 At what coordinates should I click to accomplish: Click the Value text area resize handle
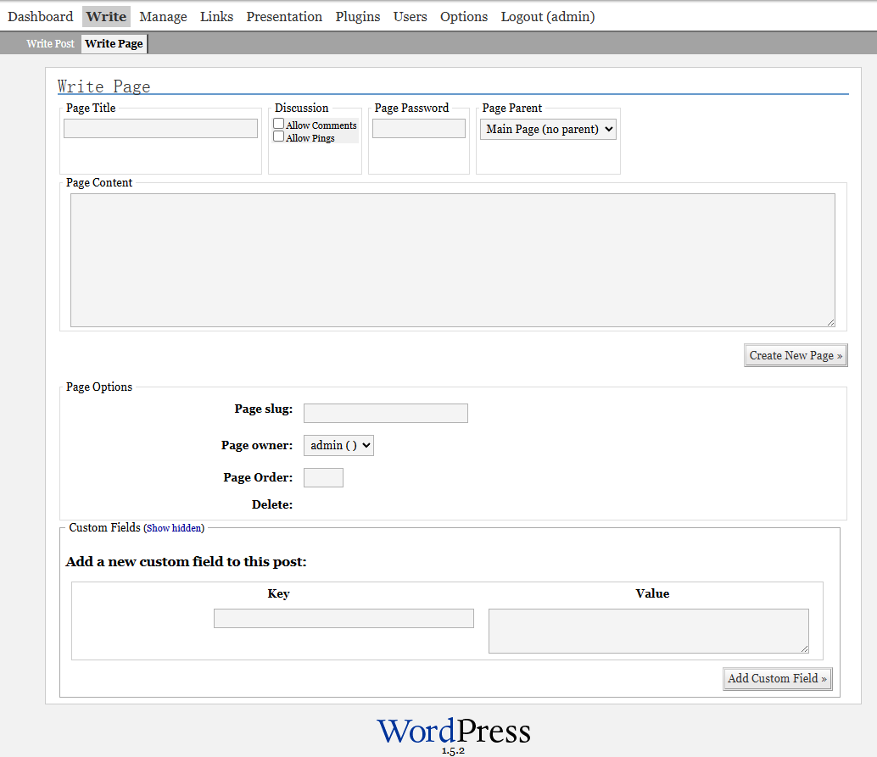pyautogui.click(x=804, y=649)
